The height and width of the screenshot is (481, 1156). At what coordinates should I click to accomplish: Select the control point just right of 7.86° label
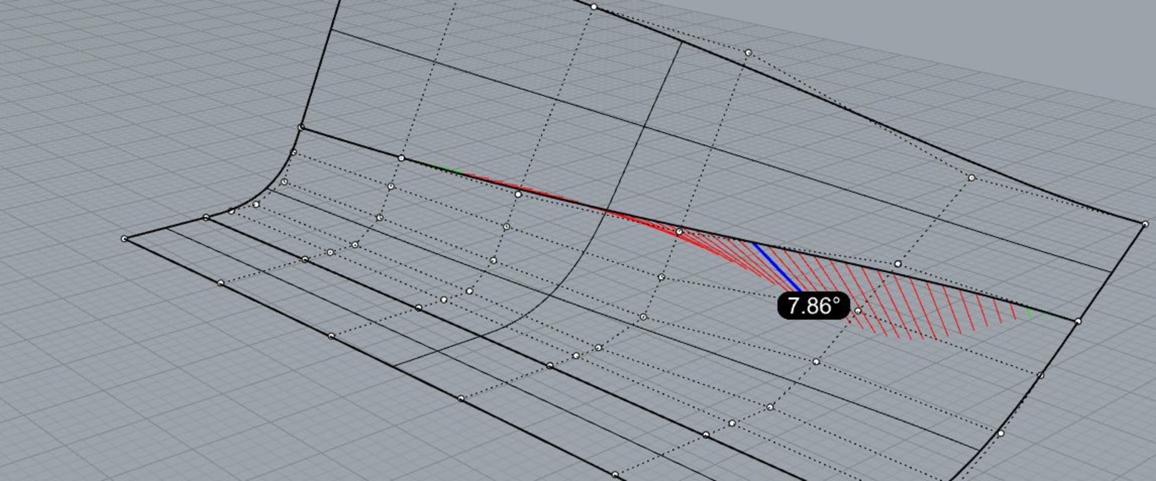tap(857, 311)
